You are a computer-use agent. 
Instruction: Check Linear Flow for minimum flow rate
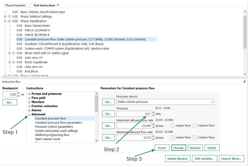click(173, 137)
